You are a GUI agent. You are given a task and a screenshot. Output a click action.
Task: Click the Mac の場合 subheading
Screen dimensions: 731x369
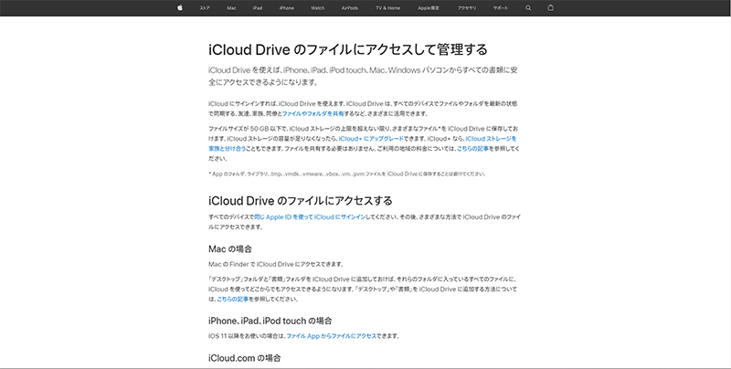coord(230,249)
